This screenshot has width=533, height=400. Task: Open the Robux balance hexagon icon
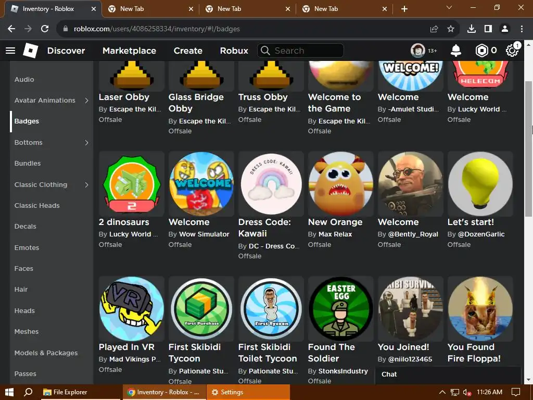(x=481, y=51)
